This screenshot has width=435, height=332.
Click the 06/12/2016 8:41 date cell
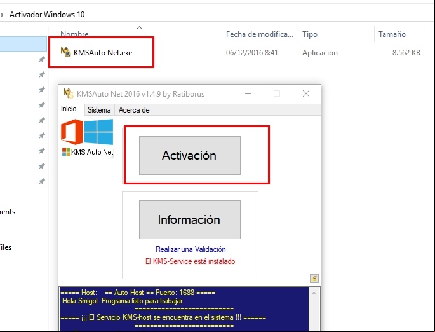(251, 53)
